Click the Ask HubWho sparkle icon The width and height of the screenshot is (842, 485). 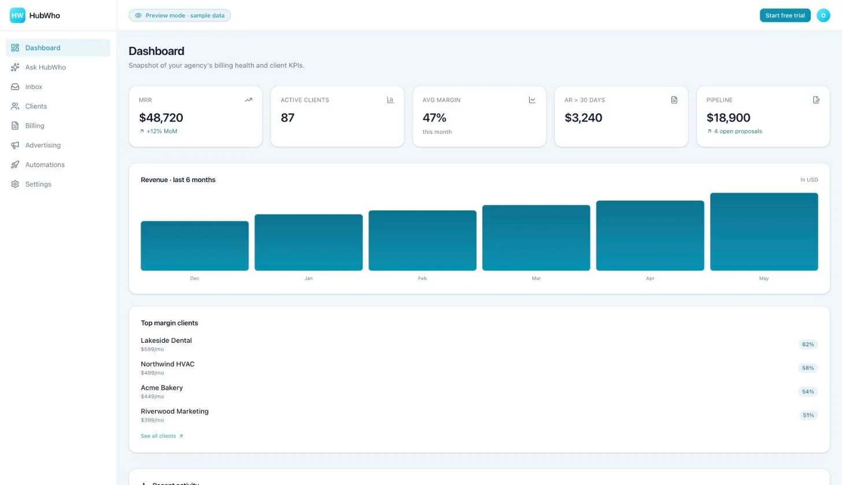click(x=15, y=67)
